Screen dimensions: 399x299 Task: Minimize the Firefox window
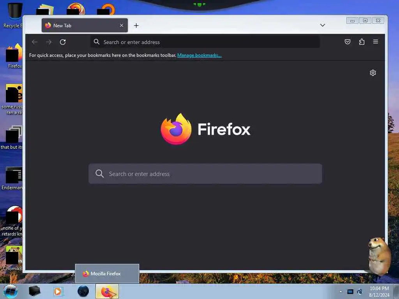(x=352, y=21)
